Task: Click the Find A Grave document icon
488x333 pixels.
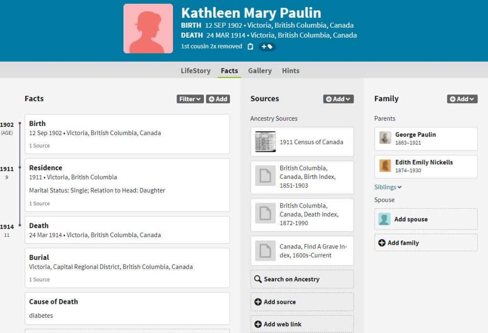Action: point(265,251)
